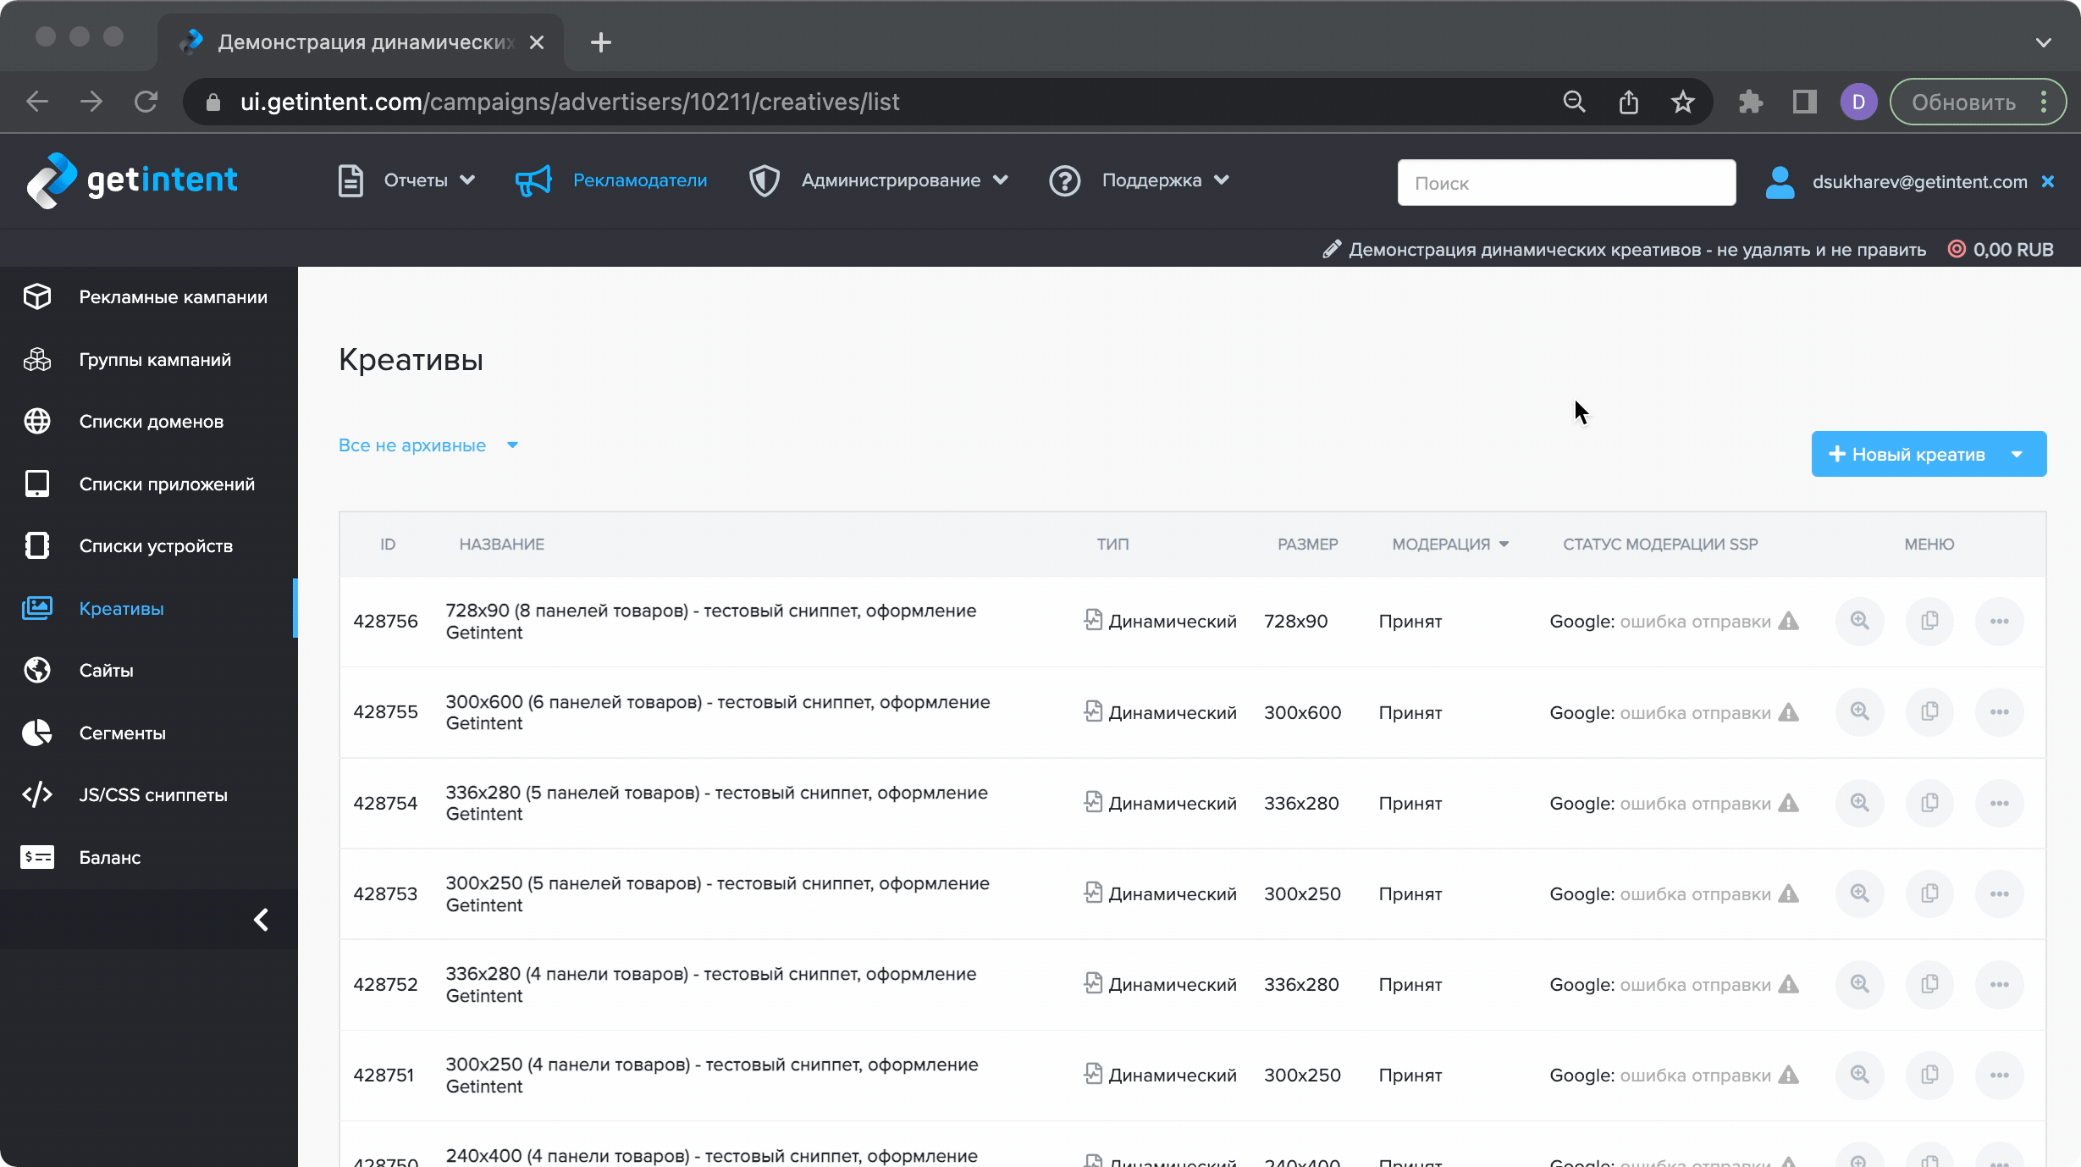Open 'JS/CSS сниппеты' in sidebar
Viewport: 2081px width, 1167px height.
coord(153,794)
